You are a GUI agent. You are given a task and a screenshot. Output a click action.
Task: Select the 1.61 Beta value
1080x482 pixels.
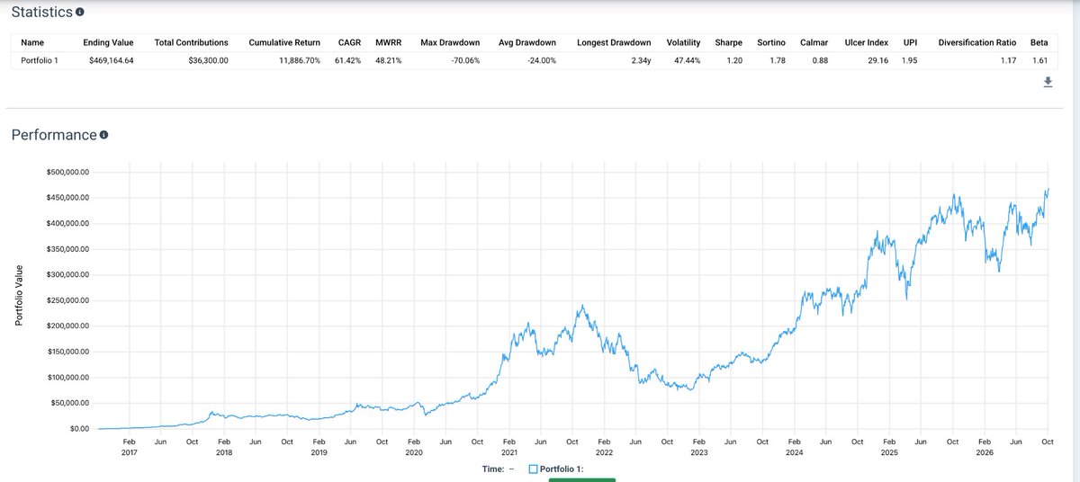1039,60
